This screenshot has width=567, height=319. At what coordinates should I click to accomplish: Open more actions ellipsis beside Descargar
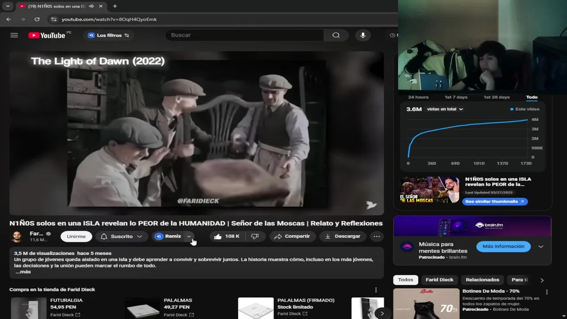click(x=377, y=236)
